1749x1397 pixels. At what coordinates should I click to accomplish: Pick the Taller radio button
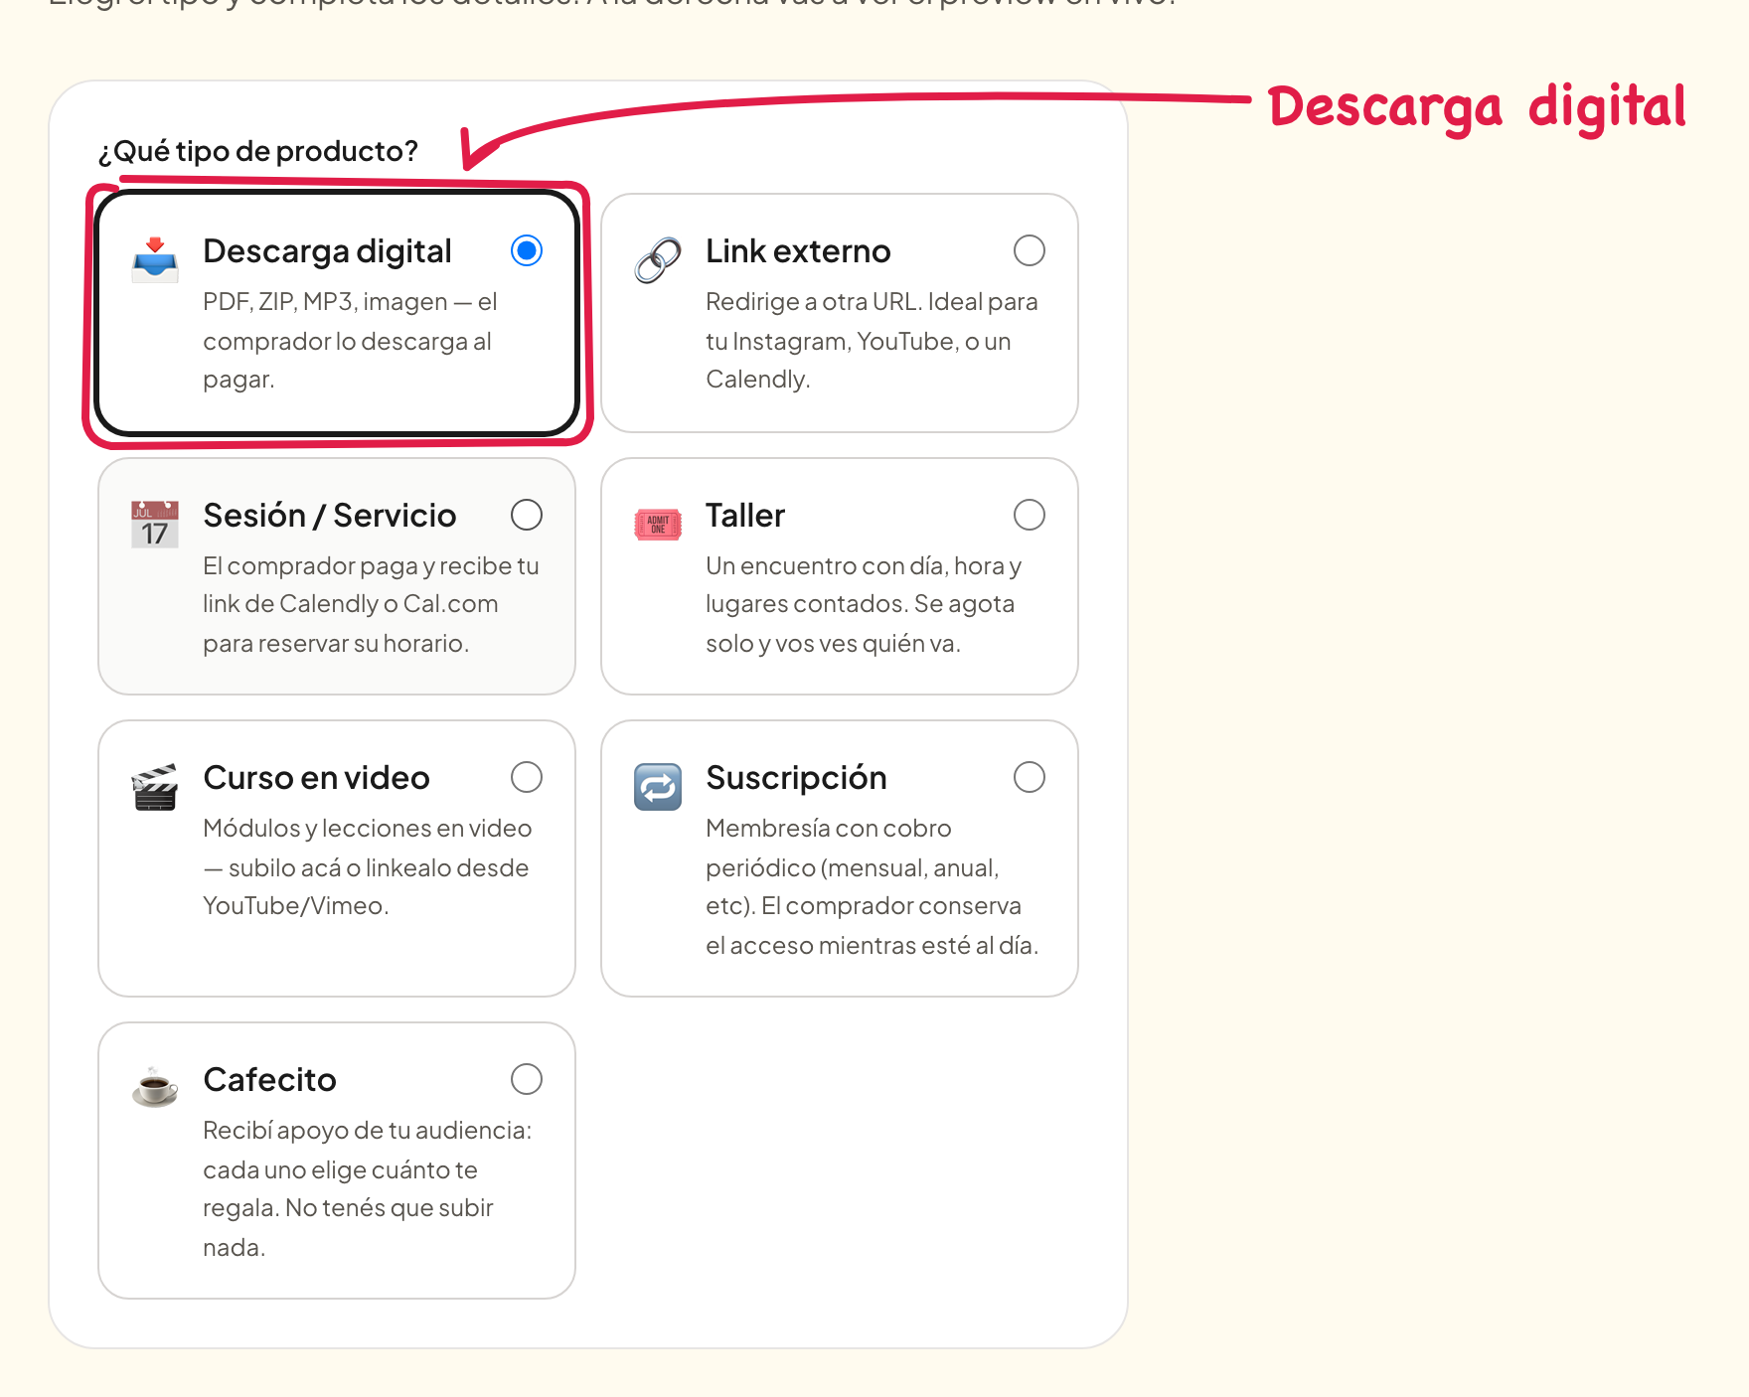pos(1030,515)
